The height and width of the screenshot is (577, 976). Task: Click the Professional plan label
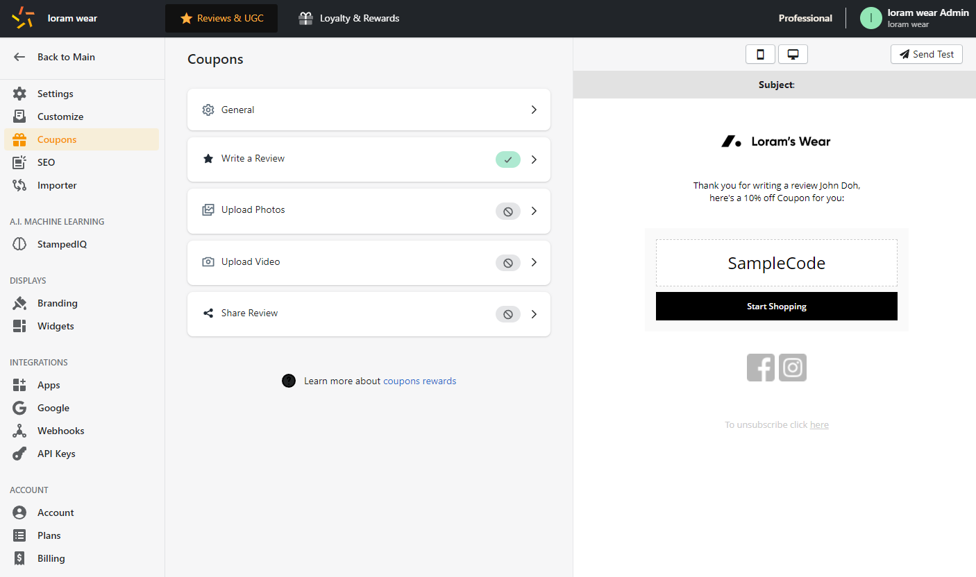[x=805, y=18]
